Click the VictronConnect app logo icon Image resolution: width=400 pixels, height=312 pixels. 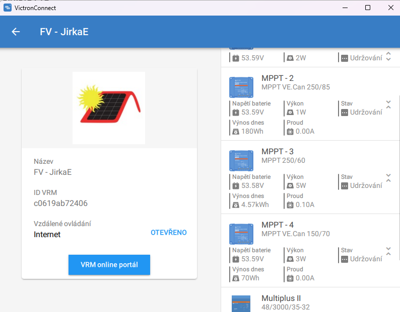click(x=8, y=8)
